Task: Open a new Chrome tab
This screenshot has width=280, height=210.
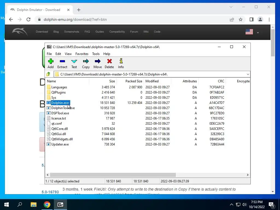Action: (x=79, y=10)
